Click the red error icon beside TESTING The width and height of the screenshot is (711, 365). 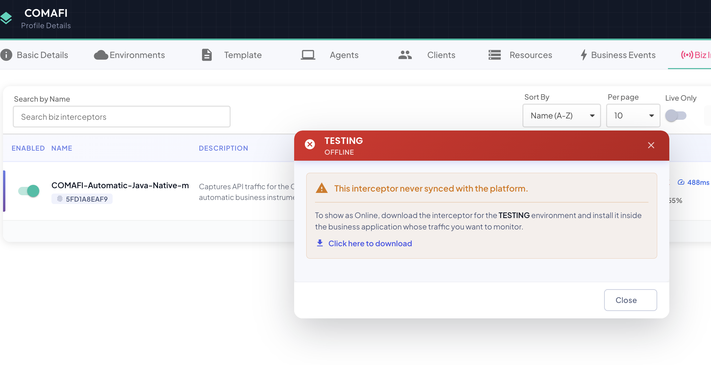pyautogui.click(x=310, y=144)
